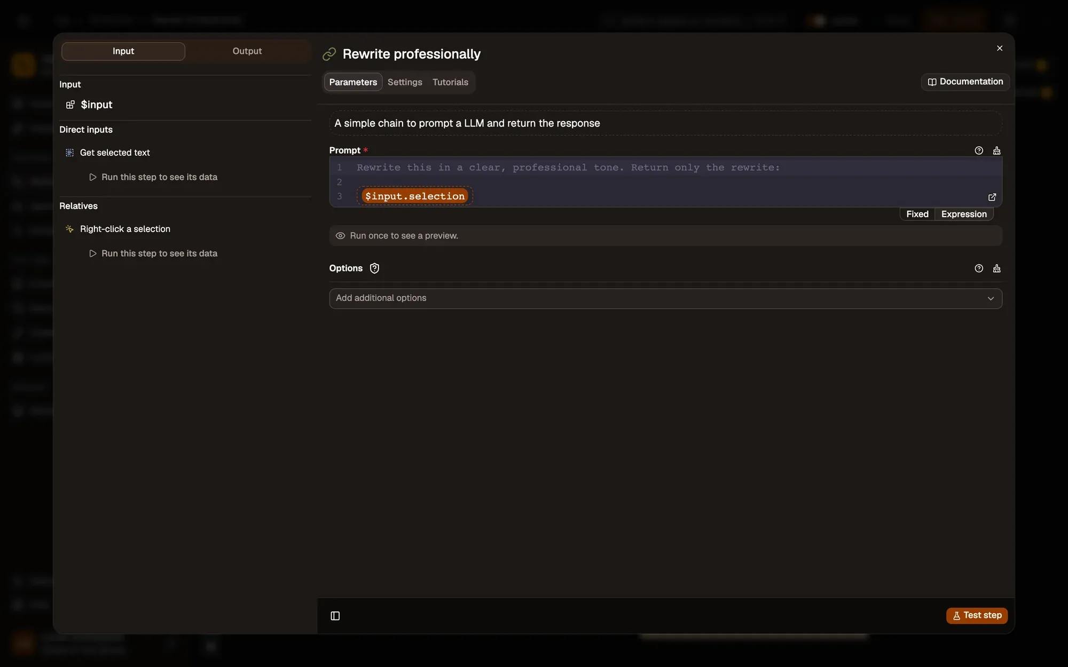Click the $input variable label

97,105
